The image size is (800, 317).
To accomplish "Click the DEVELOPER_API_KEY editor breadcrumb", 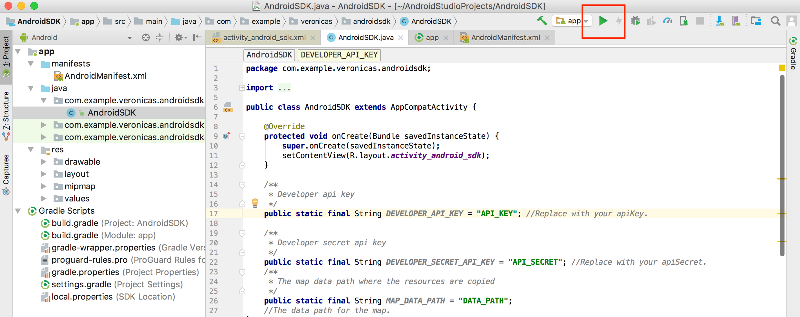I will pyautogui.click(x=339, y=55).
